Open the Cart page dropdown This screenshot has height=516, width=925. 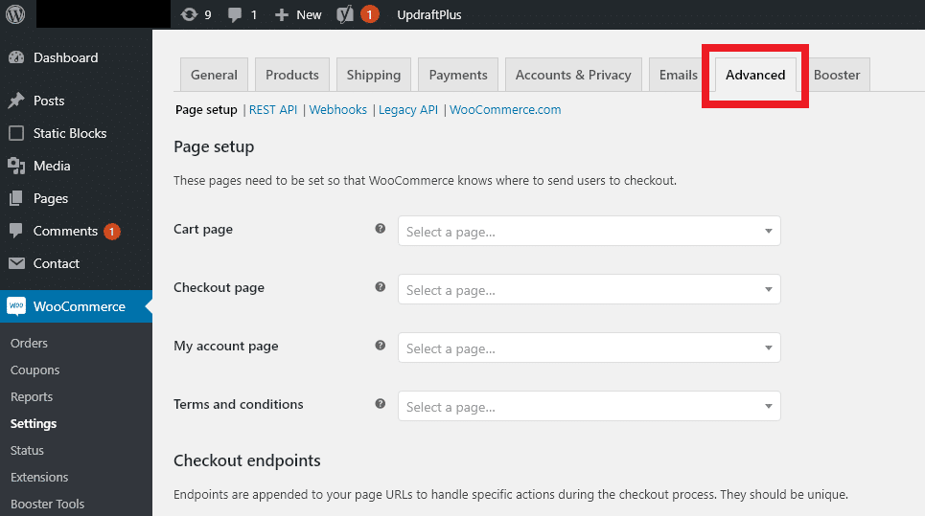(x=590, y=231)
